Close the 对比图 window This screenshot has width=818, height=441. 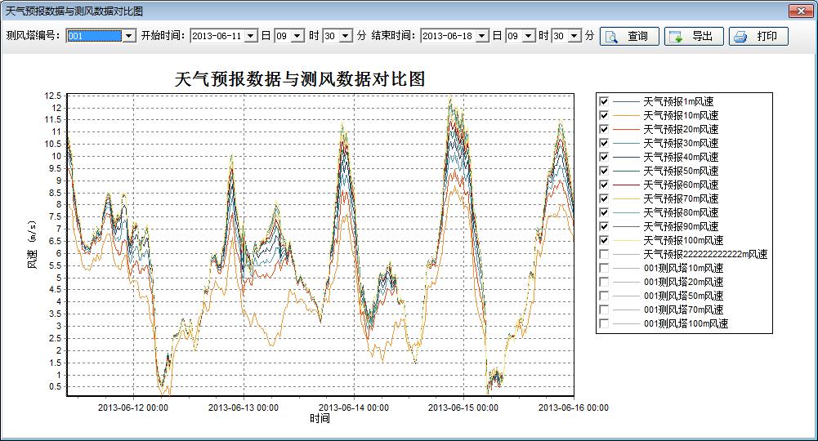pyautogui.click(x=801, y=11)
